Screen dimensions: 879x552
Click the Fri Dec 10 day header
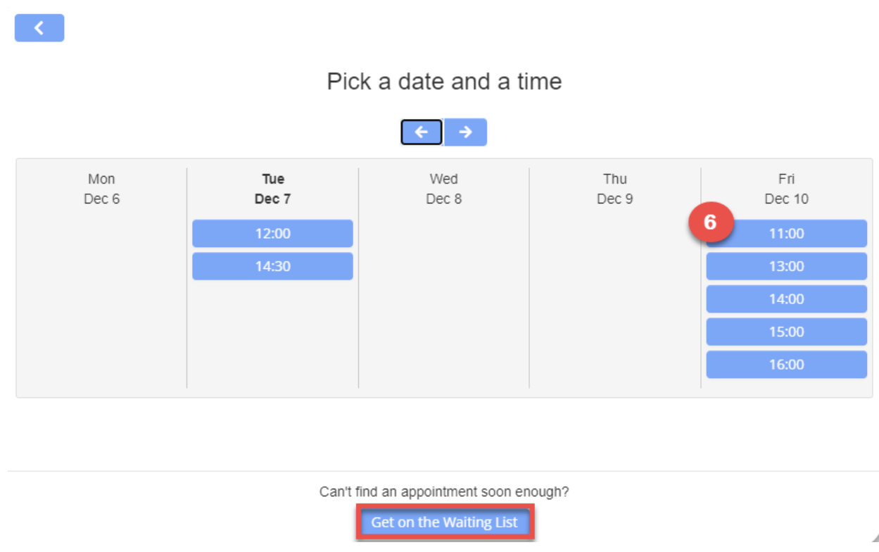tap(786, 189)
